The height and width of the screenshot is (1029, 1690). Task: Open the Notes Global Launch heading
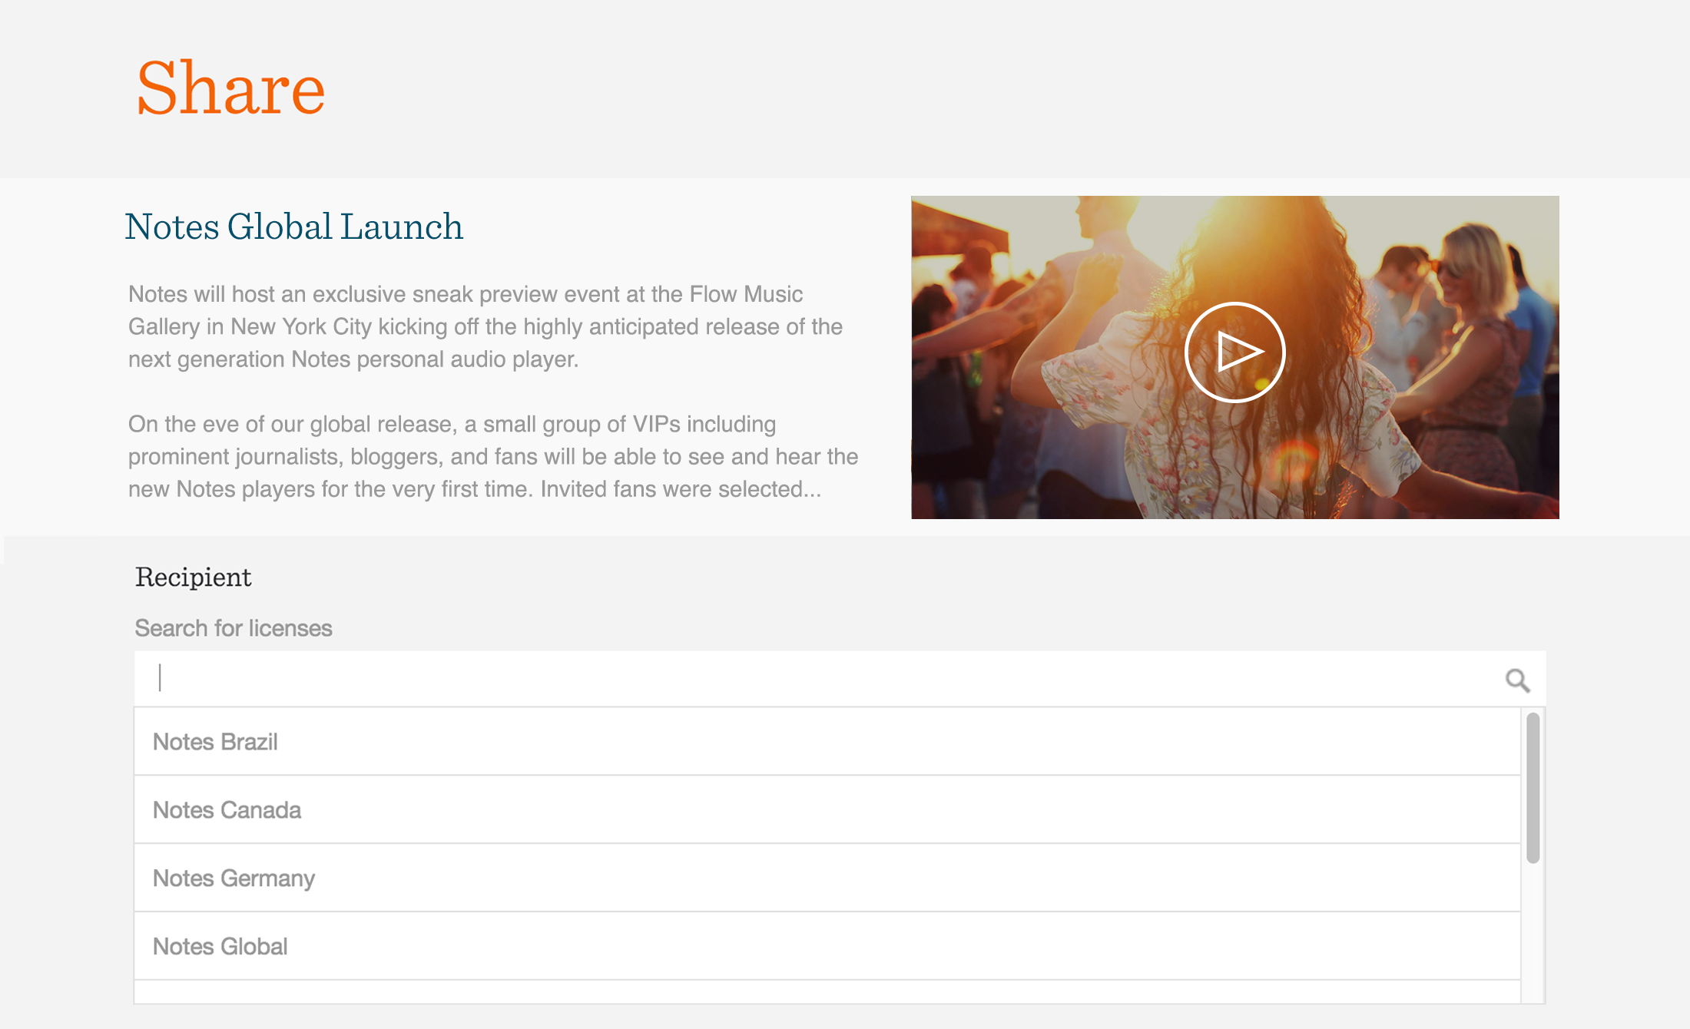294,227
